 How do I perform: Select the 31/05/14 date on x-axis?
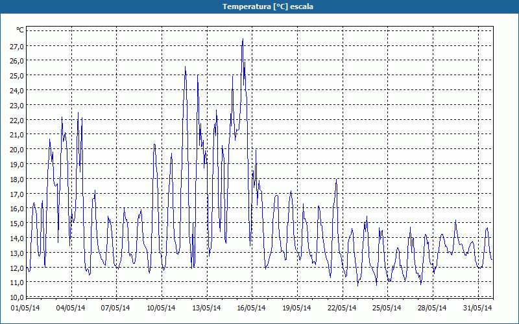coord(477,308)
